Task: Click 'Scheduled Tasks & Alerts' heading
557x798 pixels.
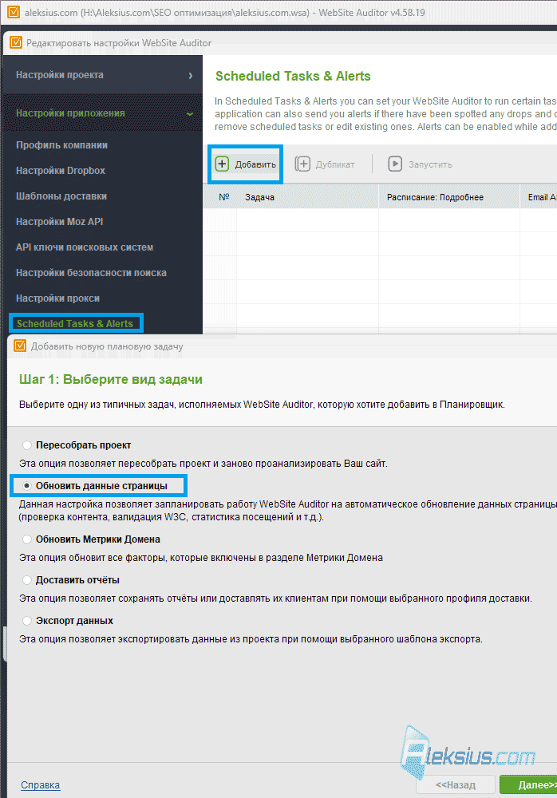Action: pyautogui.click(x=293, y=76)
